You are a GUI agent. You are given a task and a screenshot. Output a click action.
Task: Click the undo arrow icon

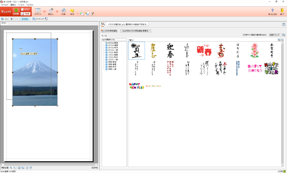click(x=2, y=19)
